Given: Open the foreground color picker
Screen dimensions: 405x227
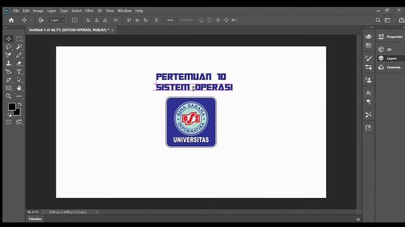Looking at the screenshot, I should (11, 107).
